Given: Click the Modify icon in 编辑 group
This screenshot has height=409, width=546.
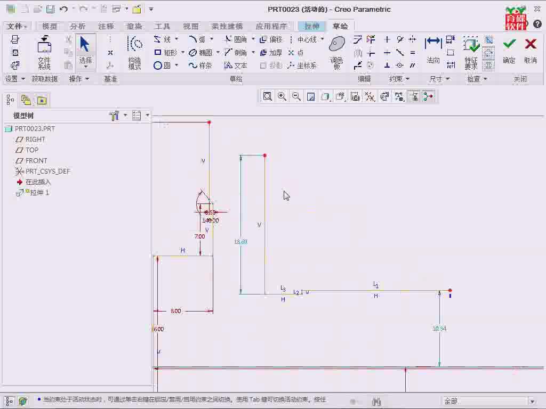Looking at the screenshot, I should (x=358, y=39).
